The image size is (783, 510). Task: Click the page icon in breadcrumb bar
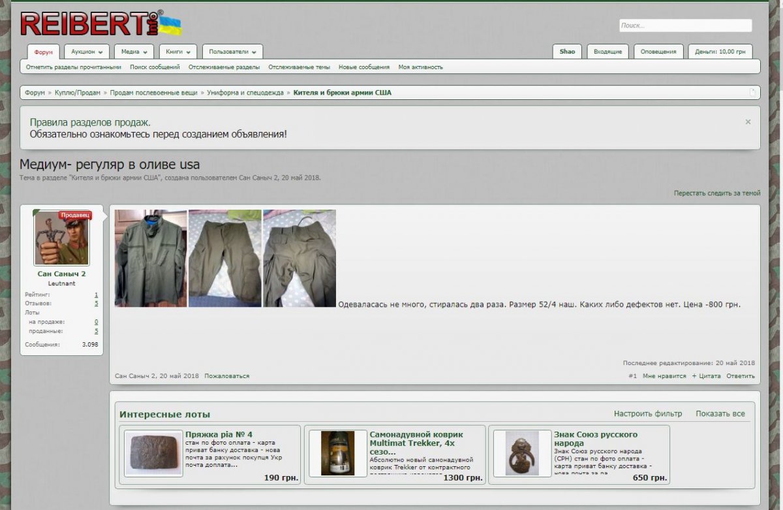click(752, 93)
